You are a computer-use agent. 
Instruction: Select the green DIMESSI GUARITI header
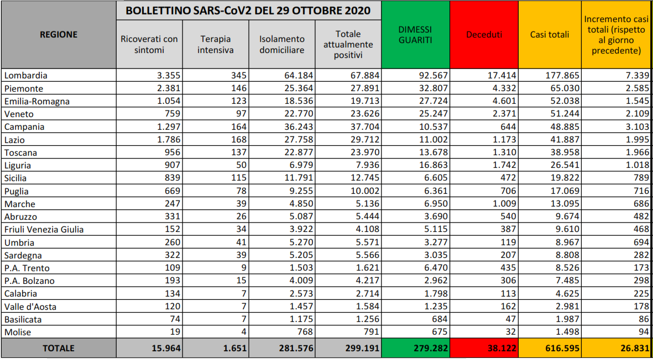tap(415, 34)
